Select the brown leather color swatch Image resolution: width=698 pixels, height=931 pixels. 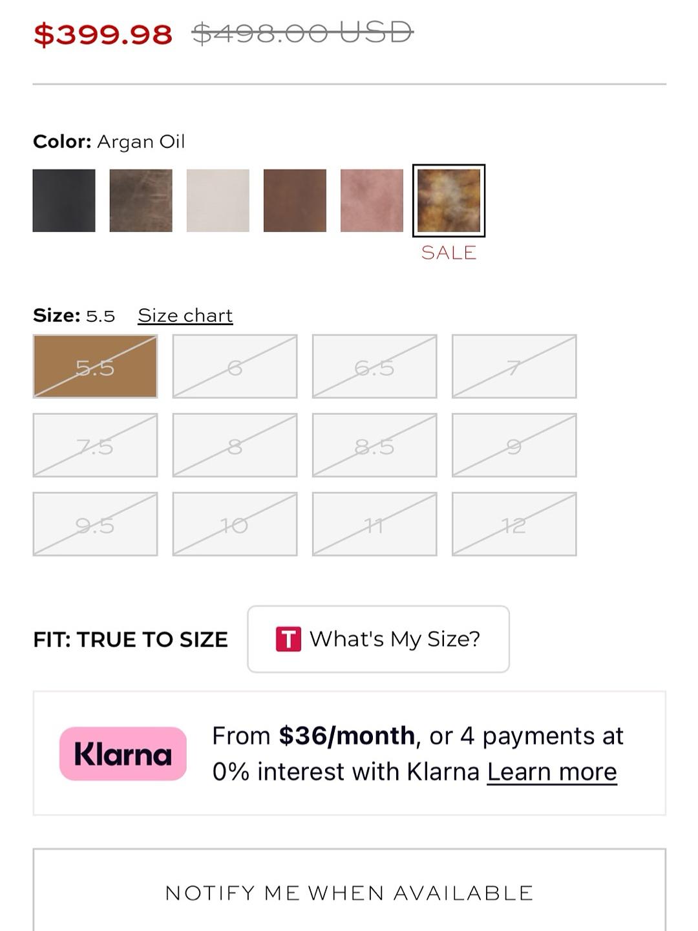tap(295, 200)
